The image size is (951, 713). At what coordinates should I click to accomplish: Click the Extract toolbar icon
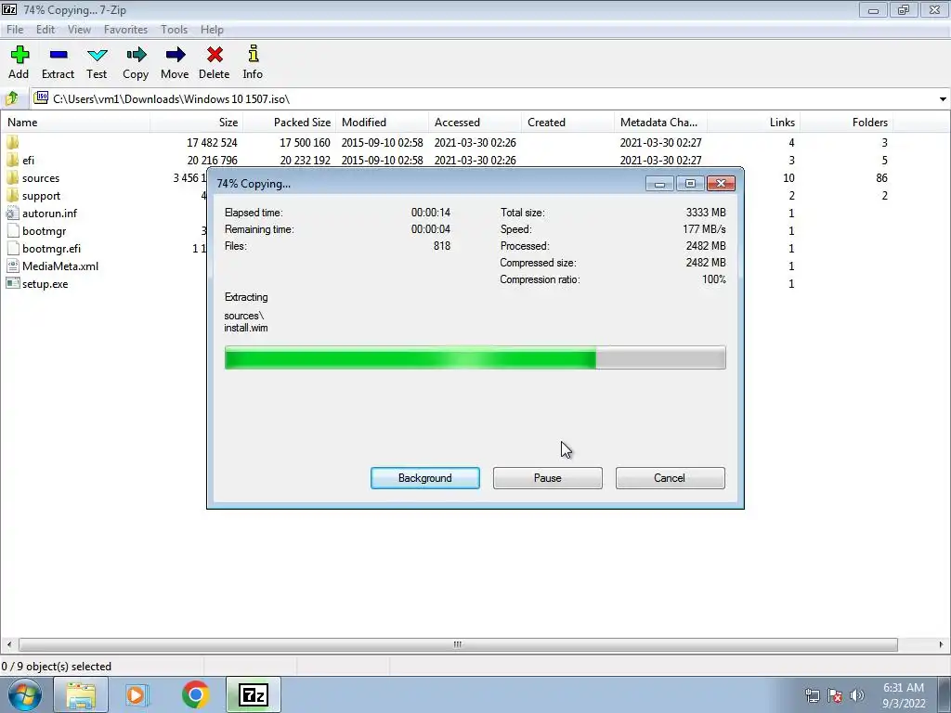pyautogui.click(x=59, y=55)
